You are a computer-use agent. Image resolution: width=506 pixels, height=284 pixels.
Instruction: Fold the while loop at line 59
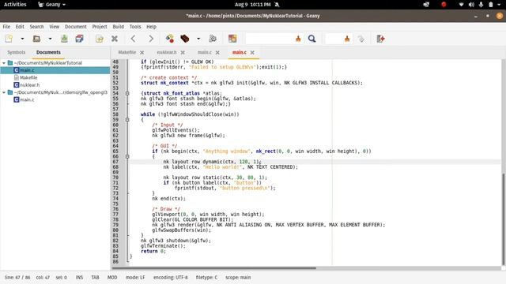click(x=127, y=120)
